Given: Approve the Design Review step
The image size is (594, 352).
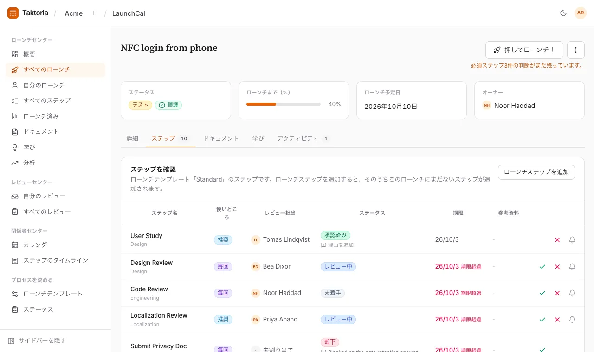Looking at the screenshot, I should (542, 267).
